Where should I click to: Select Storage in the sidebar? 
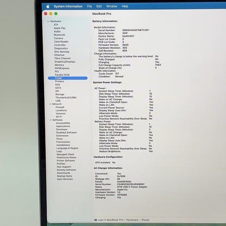click(60, 95)
